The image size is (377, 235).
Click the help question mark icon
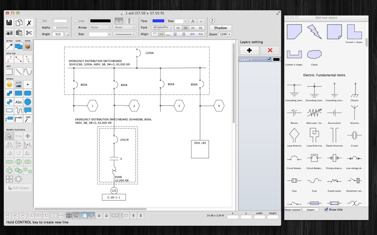point(212,21)
